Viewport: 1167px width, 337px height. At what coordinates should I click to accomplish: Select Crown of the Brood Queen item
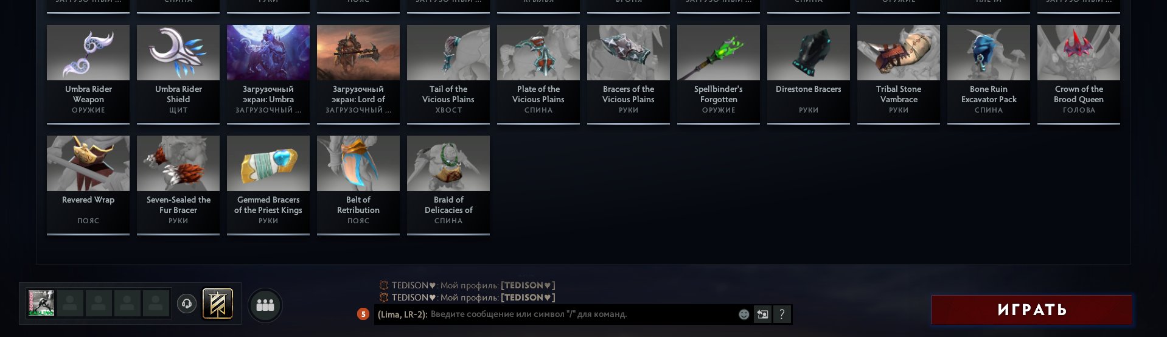[1079, 74]
